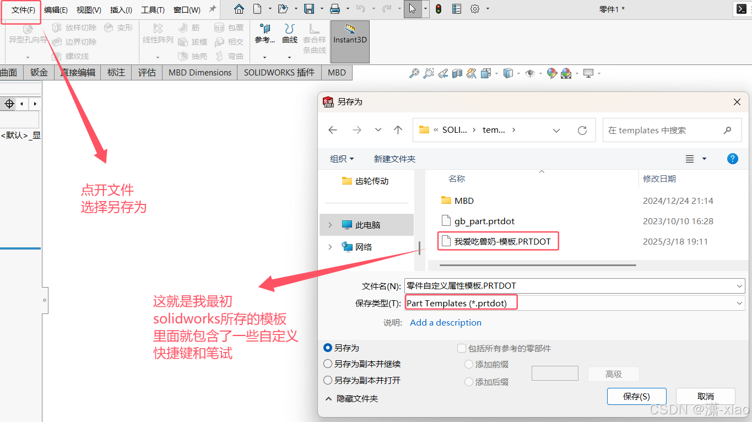The image size is (752, 422).
Task: Open address bar path history dropdown
Action: coord(556,130)
